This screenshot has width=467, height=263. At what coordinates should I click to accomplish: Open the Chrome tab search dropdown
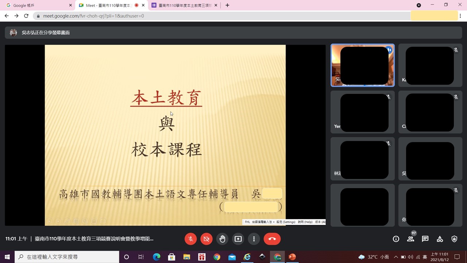click(419, 5)
